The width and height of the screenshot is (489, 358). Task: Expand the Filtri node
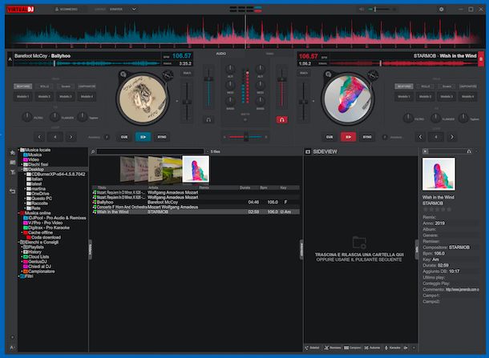(18, 276)
